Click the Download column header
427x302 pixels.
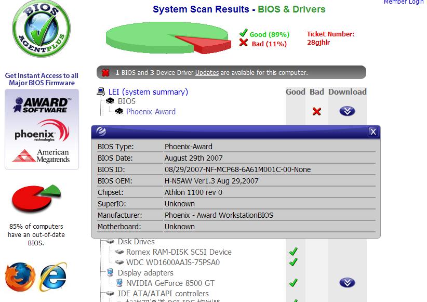[x=348, y=92]
